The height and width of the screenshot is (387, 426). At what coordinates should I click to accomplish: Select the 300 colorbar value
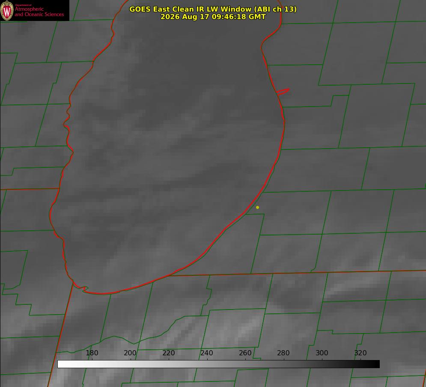point(322,353)
